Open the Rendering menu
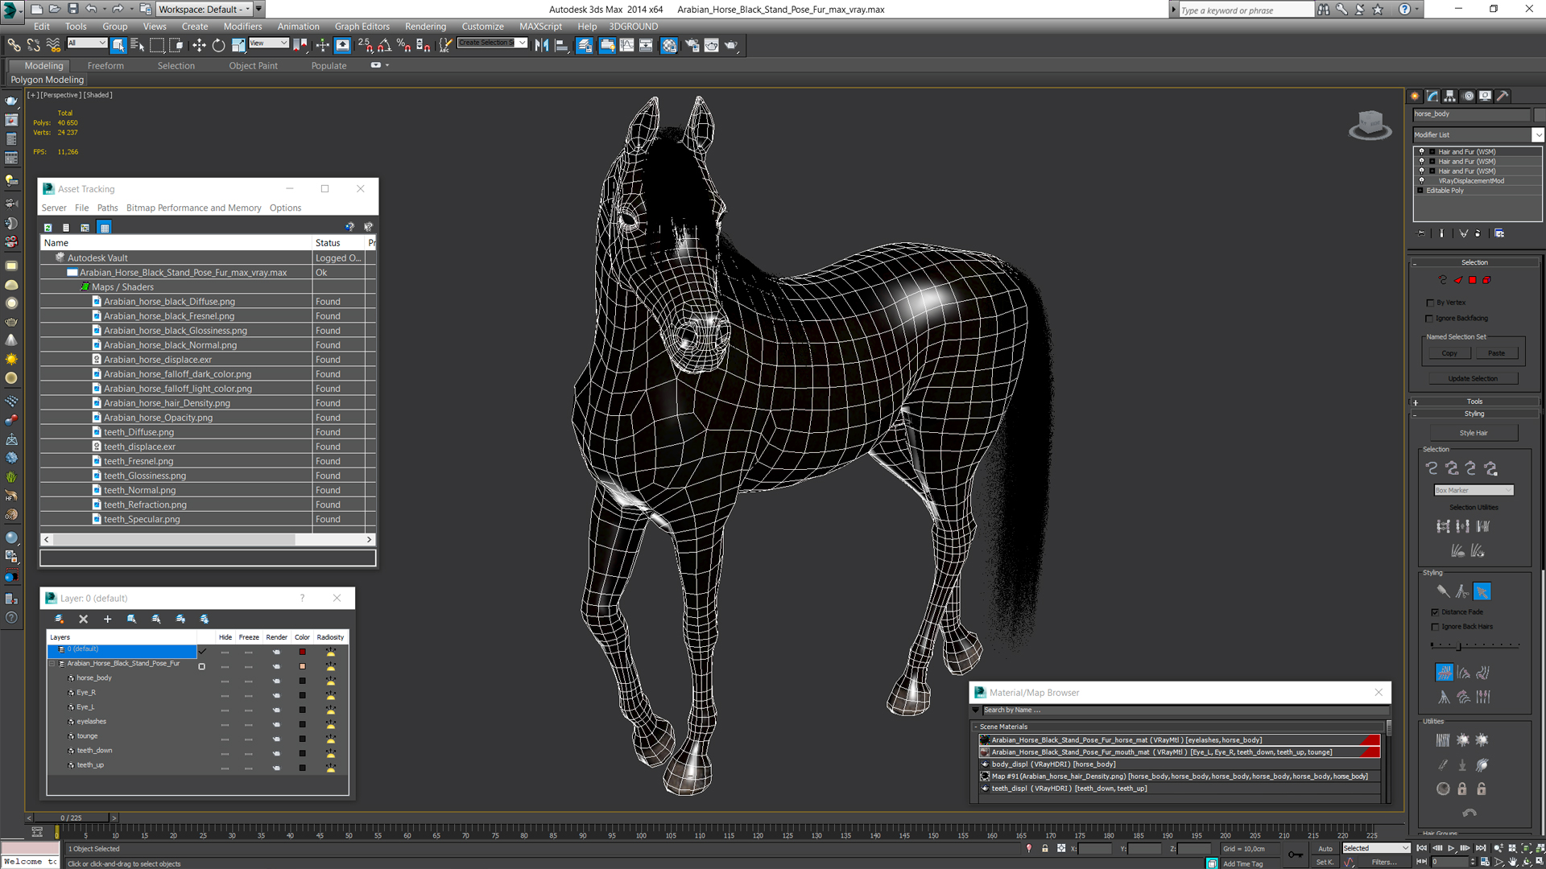1546x869 pixels. (425, 27)
